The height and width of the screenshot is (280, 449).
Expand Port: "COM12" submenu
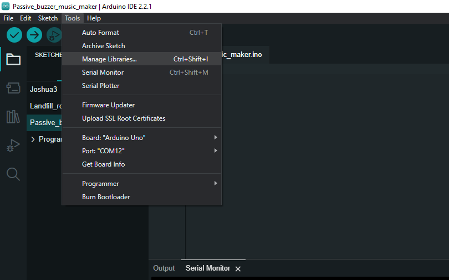point(141,151)
